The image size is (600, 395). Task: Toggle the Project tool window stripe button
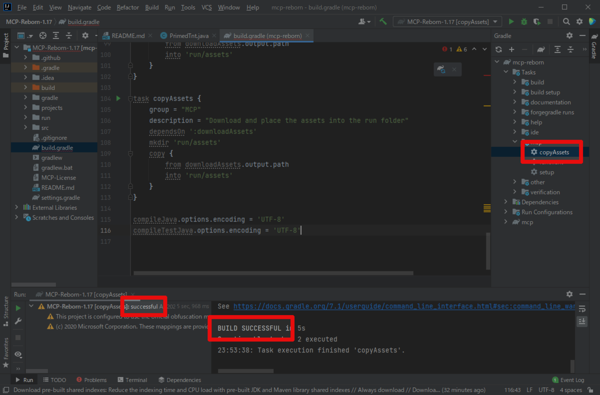pyautogui.click(x=5, y=45)
